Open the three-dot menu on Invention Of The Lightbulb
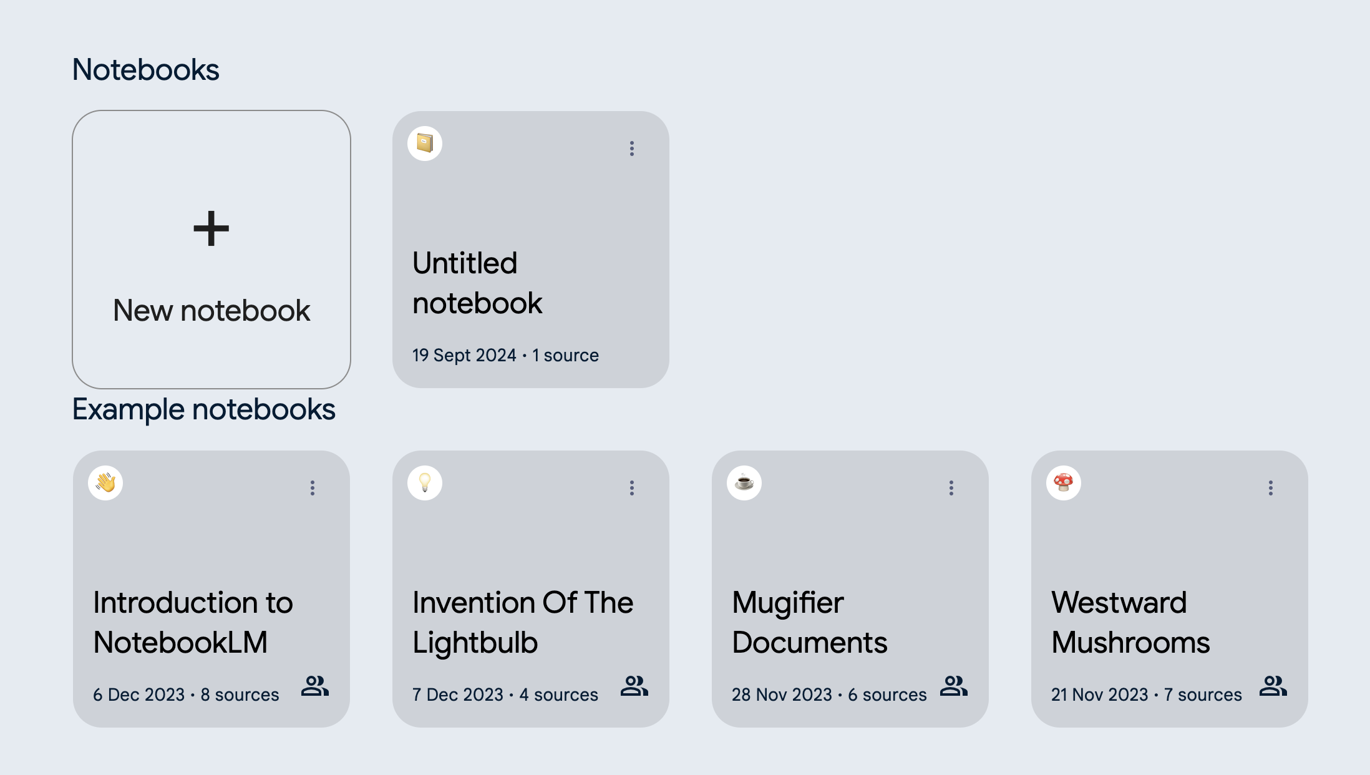Screen dimensions: 1370x775 (632, 488)
